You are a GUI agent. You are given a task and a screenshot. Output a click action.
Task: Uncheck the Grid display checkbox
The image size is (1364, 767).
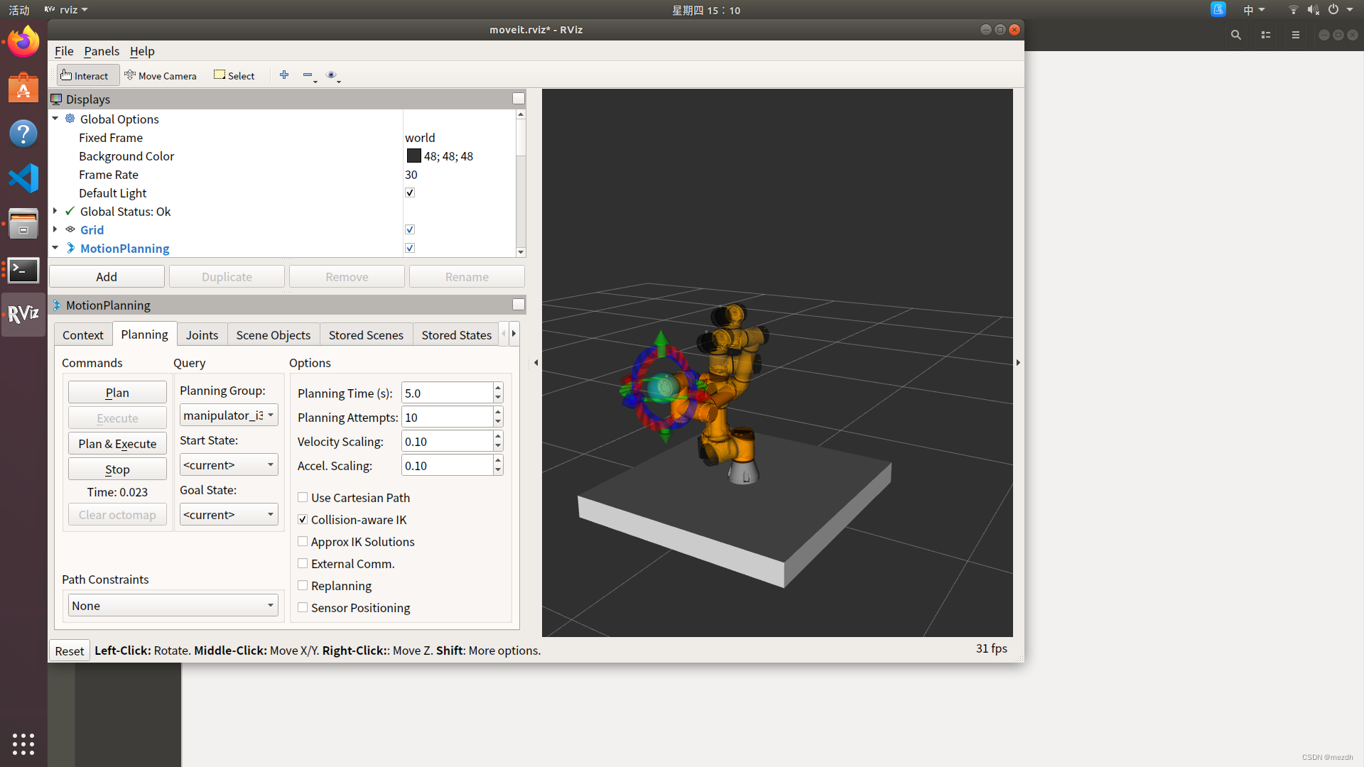click(410, 229)
